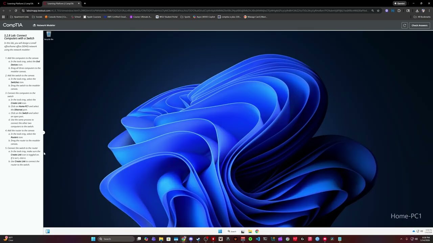Click the lab title 'Connect Computers with a Switch'
Image resolution: width=433 pixels, height=243 pixels.
[19, 37]
